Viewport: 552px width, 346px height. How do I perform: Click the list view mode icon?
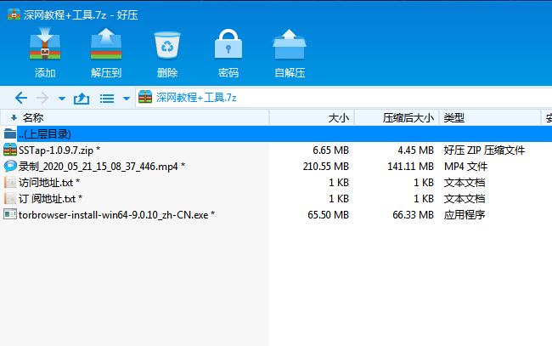(107, 99)
